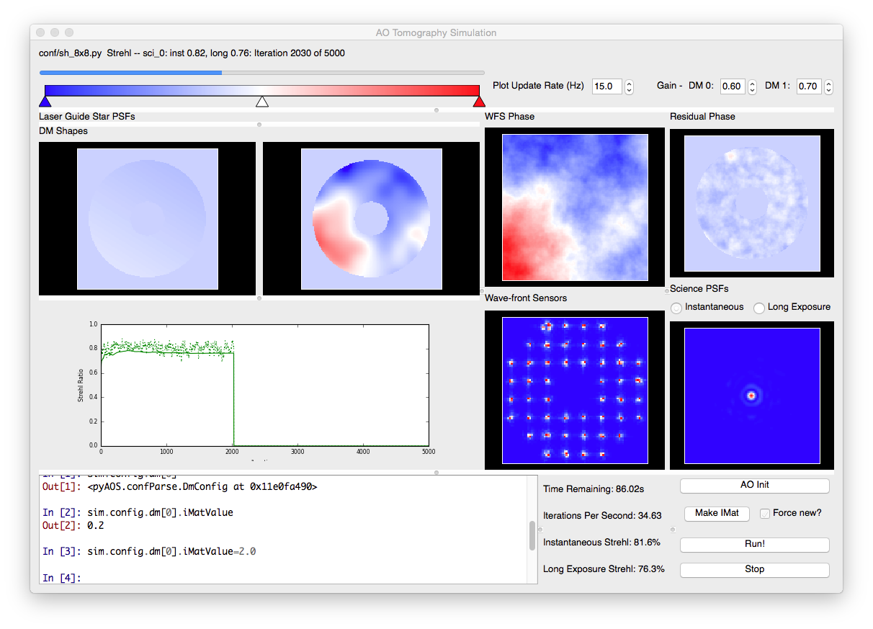
Task: Click the 'Time Remaining: 86.02s' readout
Action: (x=594, y=489)
